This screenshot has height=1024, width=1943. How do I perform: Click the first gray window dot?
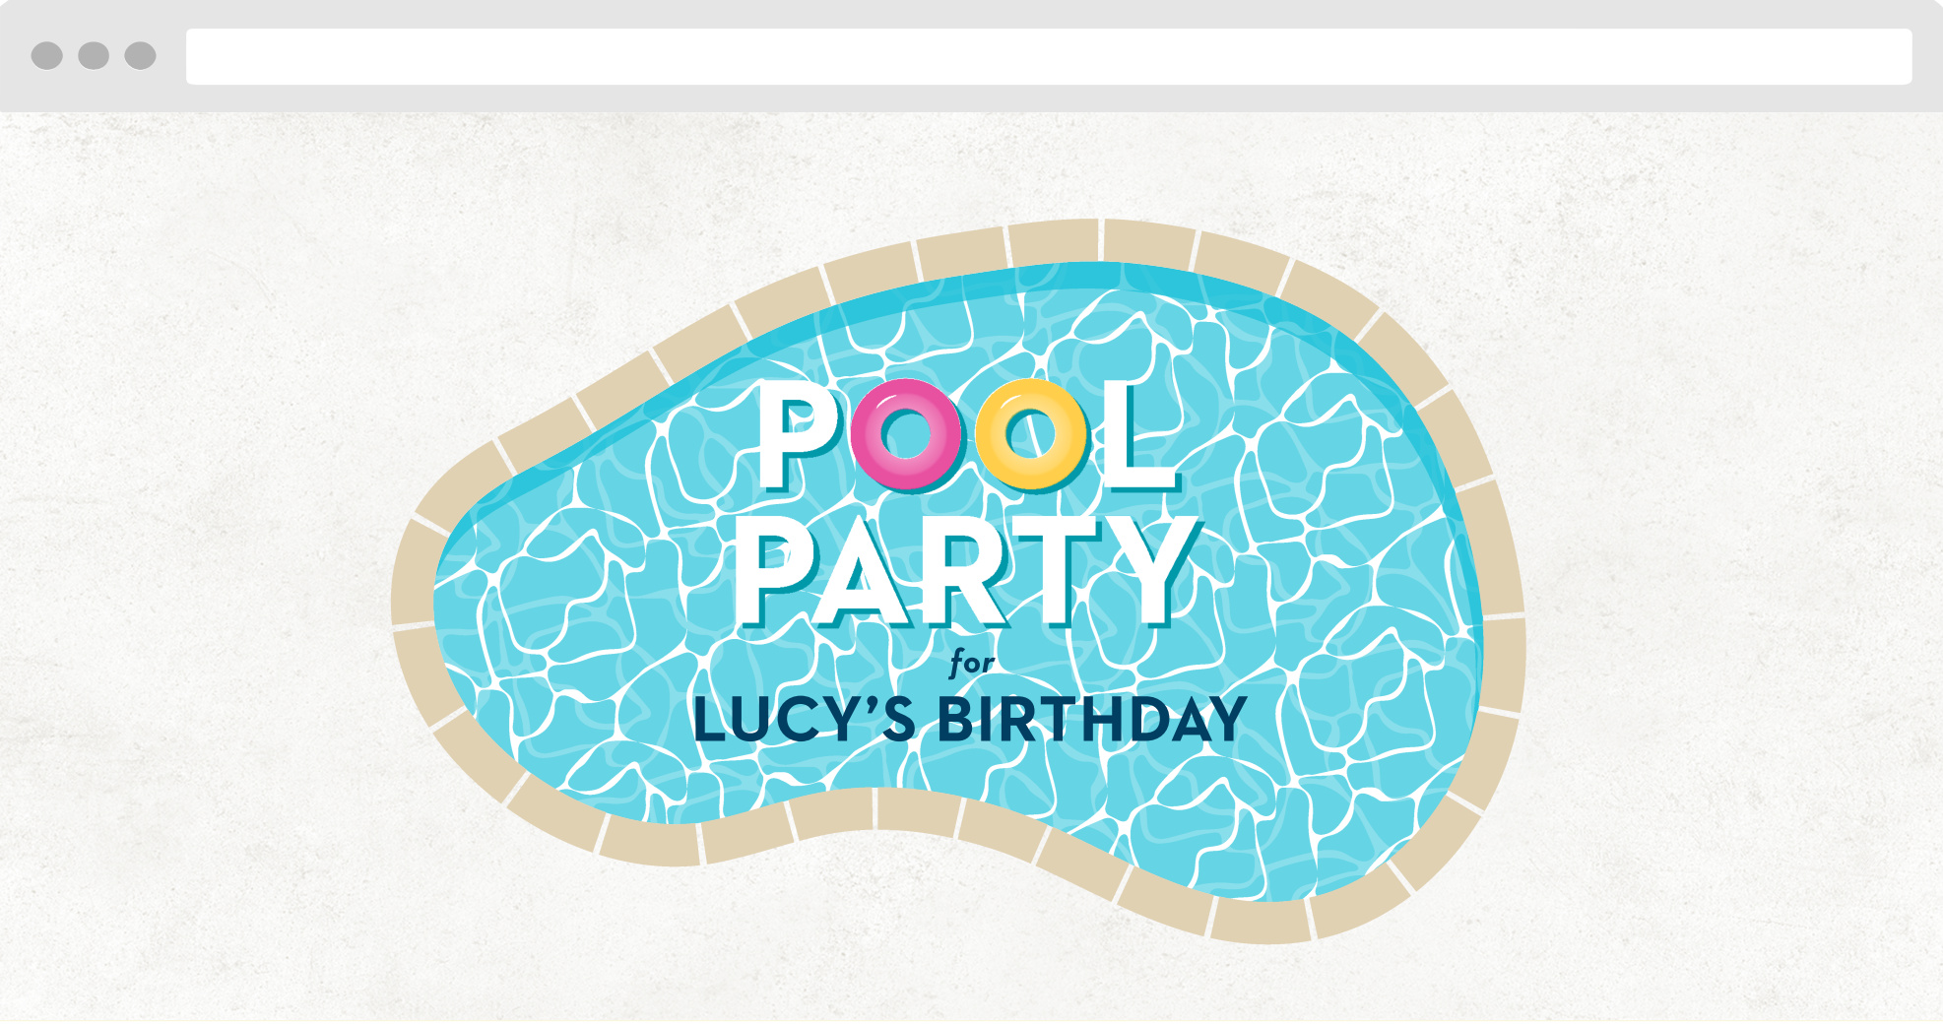click(x=46, y=56)
